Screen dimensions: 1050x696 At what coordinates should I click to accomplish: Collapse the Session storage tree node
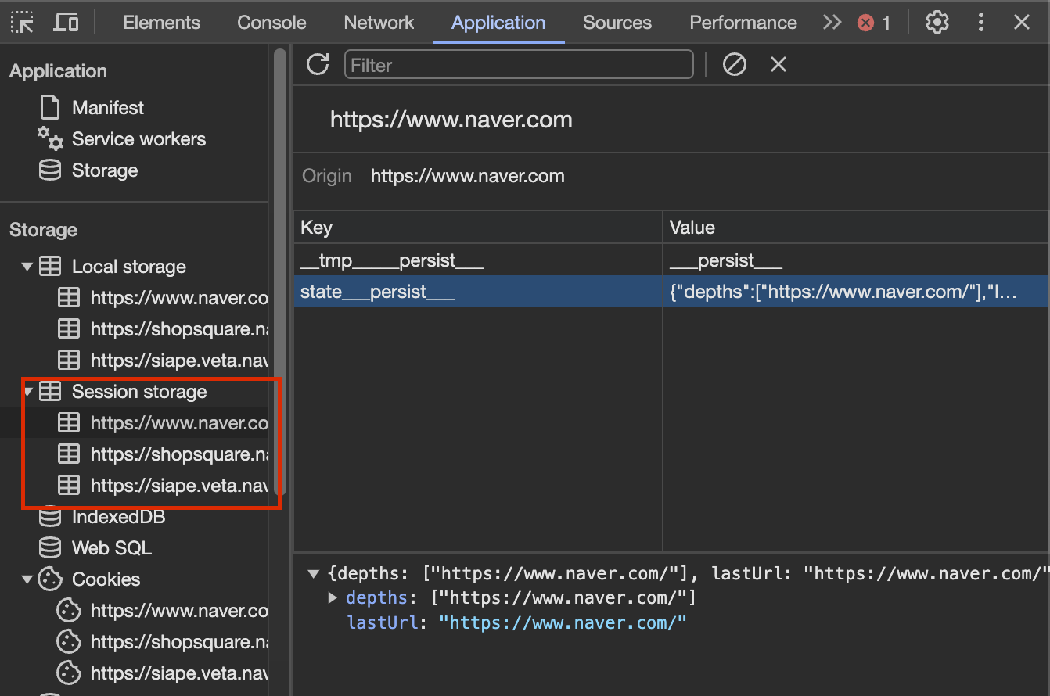[x=29, y=392]
